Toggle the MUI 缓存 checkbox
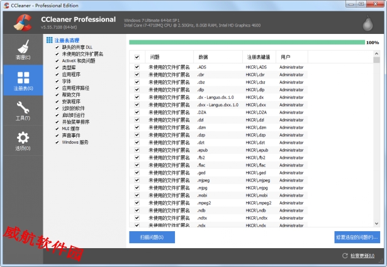This screenshot has width=387, height=267. coord(57,129)
